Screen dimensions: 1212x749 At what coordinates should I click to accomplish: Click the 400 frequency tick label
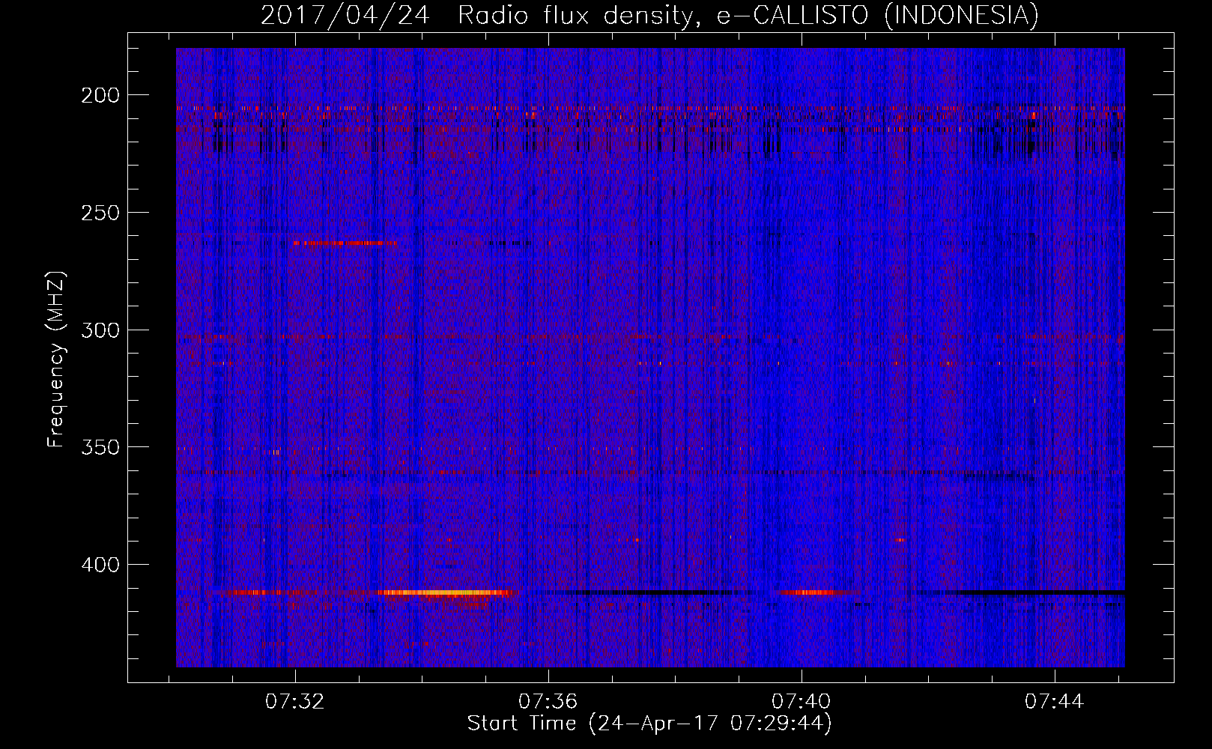(x=100, y=565)
